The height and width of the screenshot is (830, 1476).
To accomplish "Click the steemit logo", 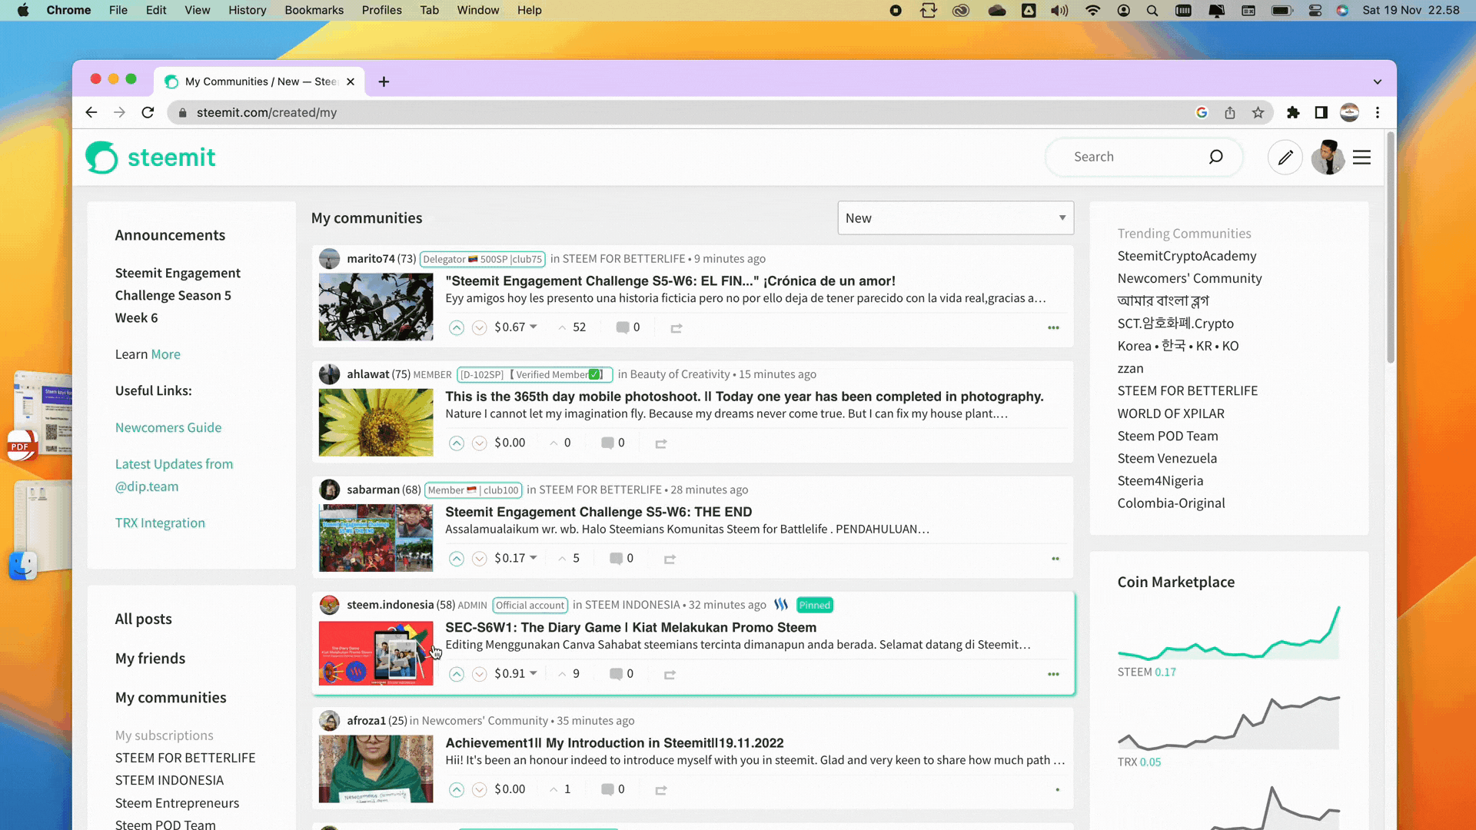I will point(151,158).
